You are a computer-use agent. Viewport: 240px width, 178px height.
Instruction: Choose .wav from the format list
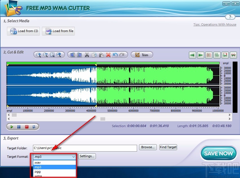[55, 163]
